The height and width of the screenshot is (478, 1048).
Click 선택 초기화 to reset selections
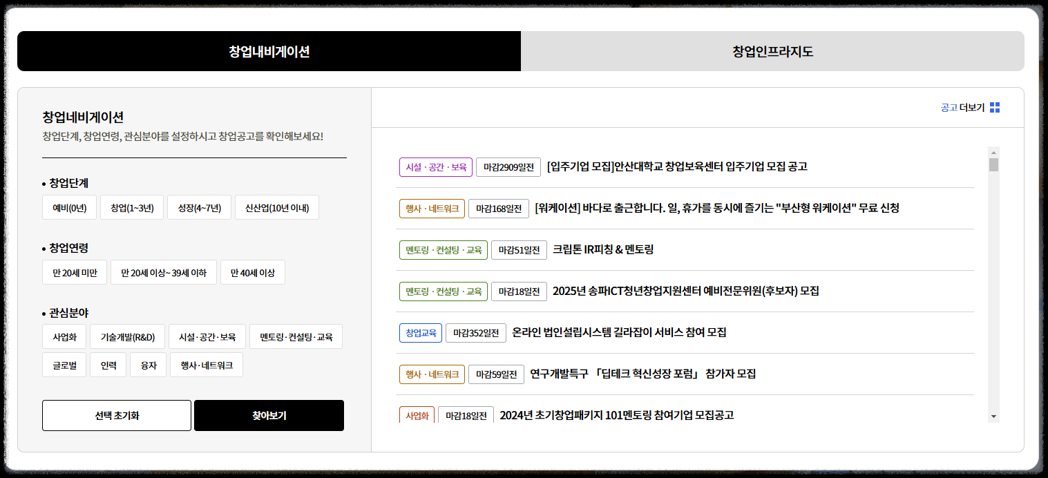116,415
